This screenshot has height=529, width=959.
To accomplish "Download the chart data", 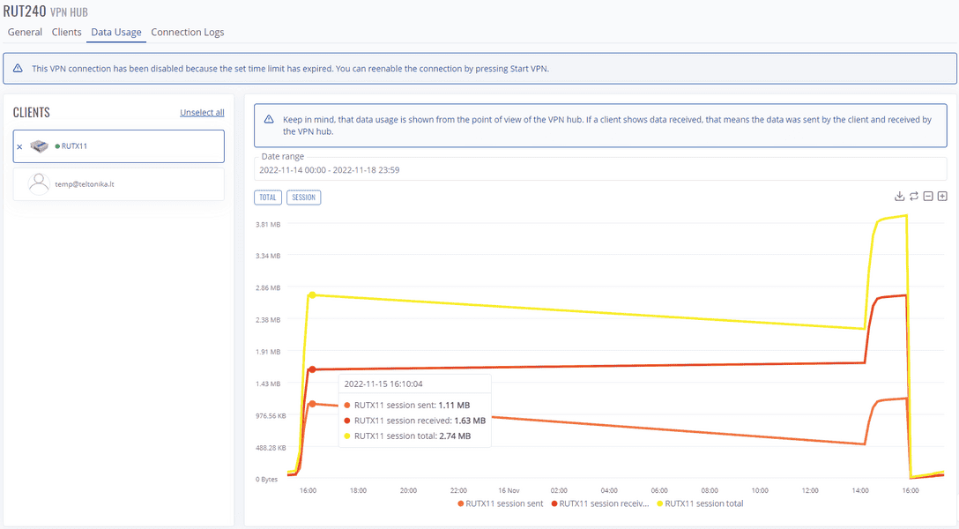I will pyautogui.click(x=899, y=196).
